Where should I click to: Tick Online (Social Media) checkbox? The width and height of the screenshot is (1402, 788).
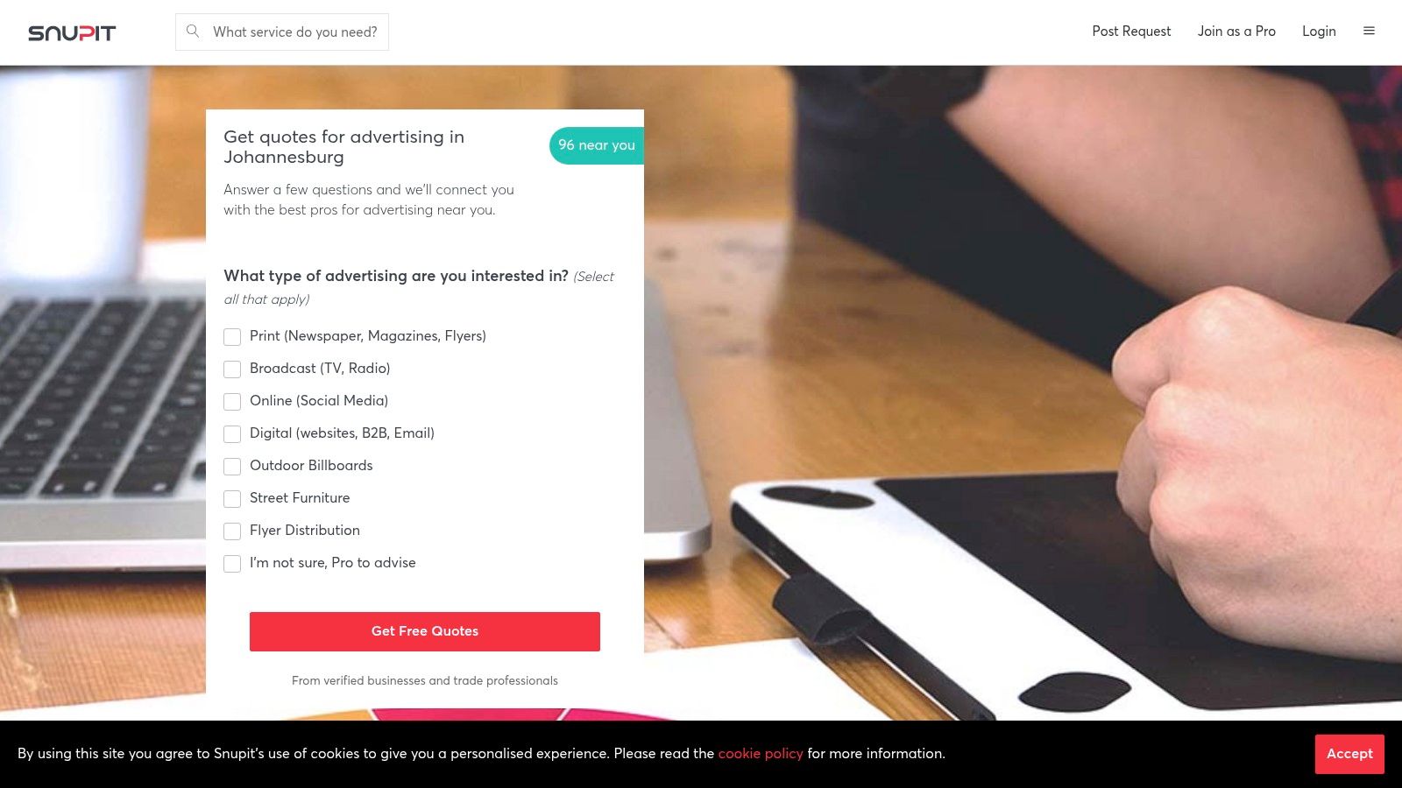[x=232, y=402]
